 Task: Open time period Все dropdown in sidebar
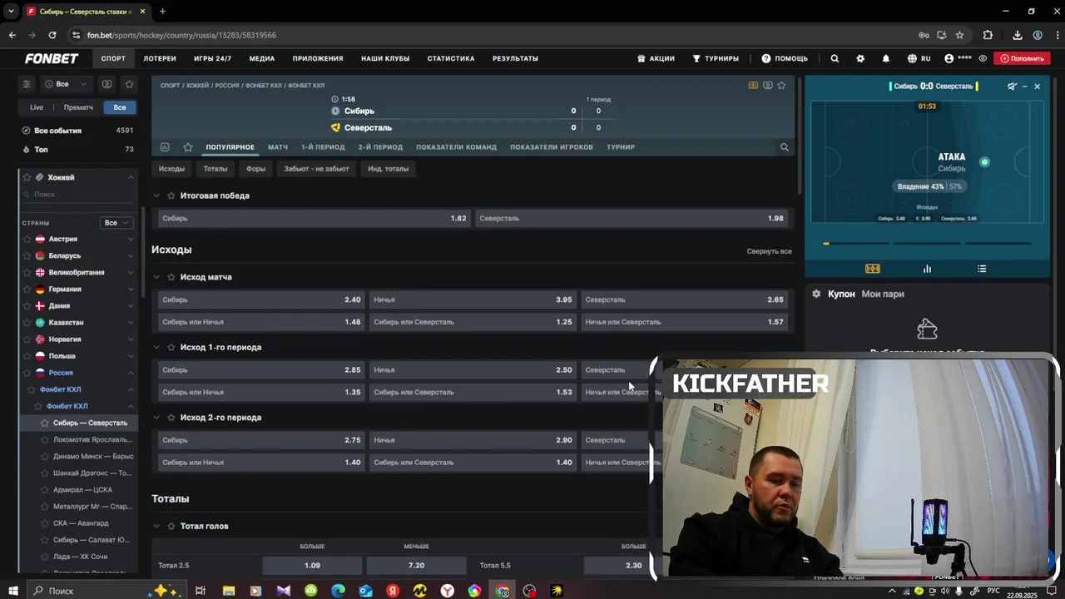pyautogui.click(x=66, y=84)
